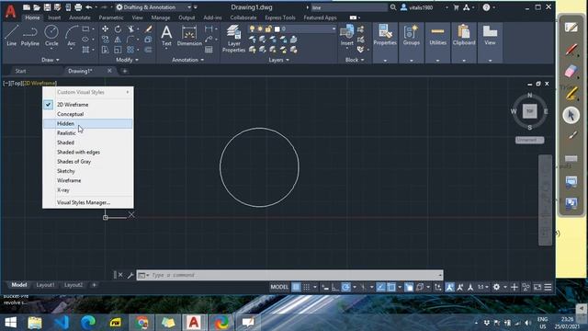
Task: Select the Arc tool
Action: [72, 36]
